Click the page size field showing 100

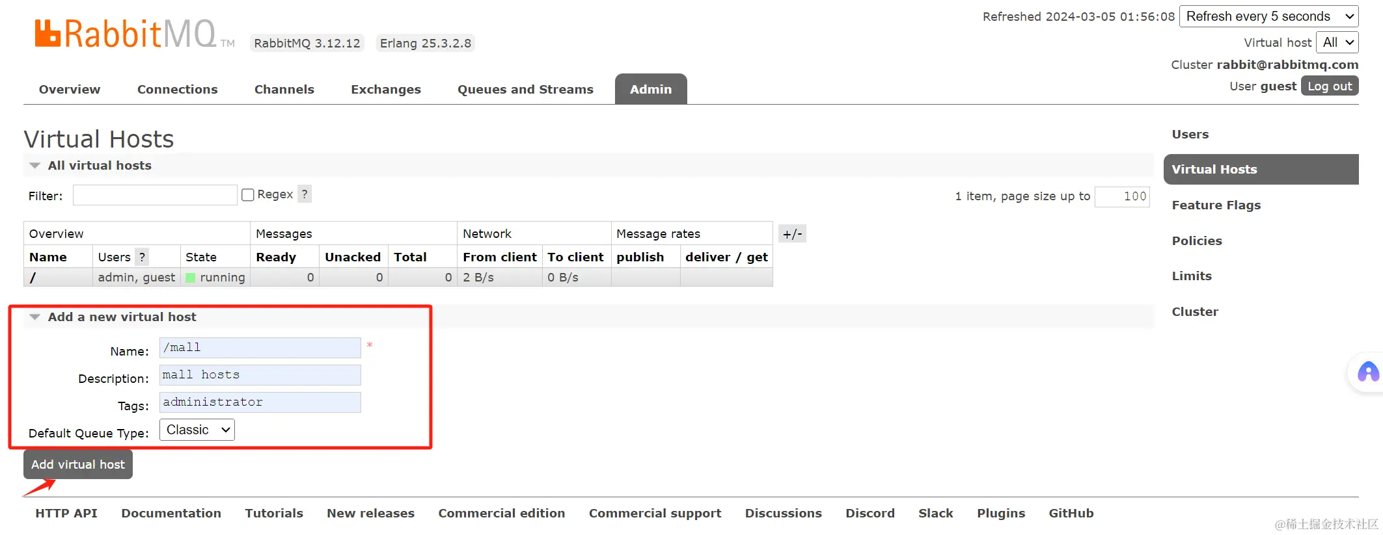tap(1122, 196)
